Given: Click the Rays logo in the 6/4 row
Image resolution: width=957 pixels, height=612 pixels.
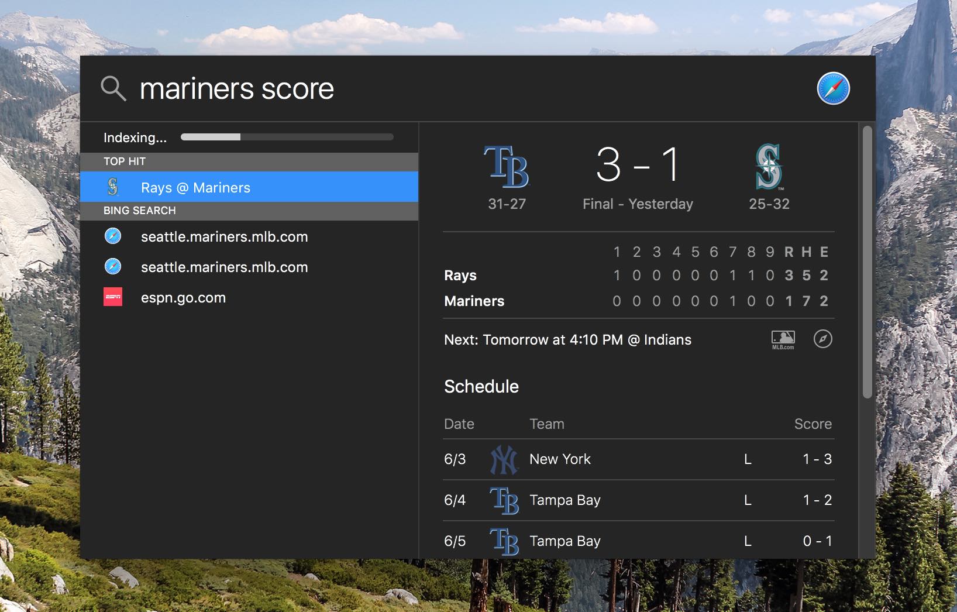Looking at the screenshot, I should [504, 500].
